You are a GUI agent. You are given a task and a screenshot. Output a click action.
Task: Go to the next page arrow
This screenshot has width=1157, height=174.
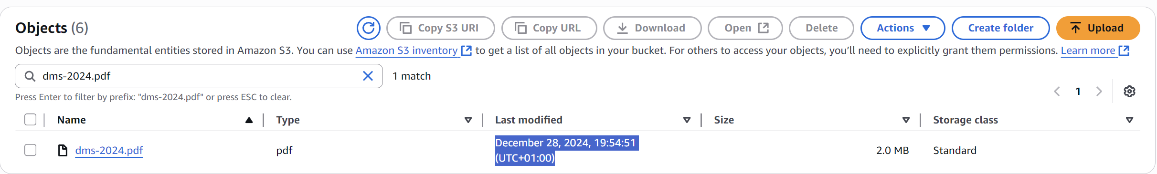[1099, 92]
